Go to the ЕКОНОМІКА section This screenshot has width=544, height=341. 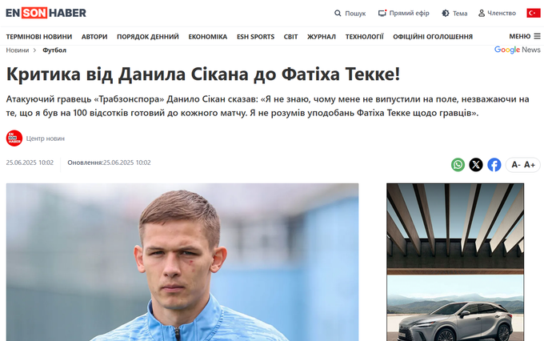(x=207, y=37)
